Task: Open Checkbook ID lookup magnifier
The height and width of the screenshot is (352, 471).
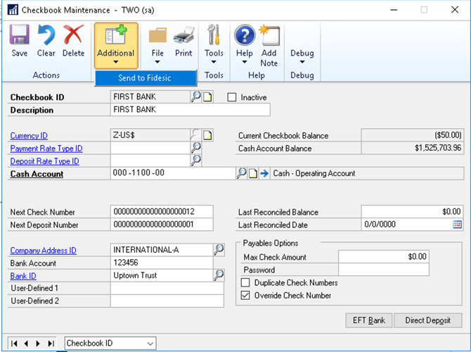Action: pyautogui.click(x=196, y=97)
